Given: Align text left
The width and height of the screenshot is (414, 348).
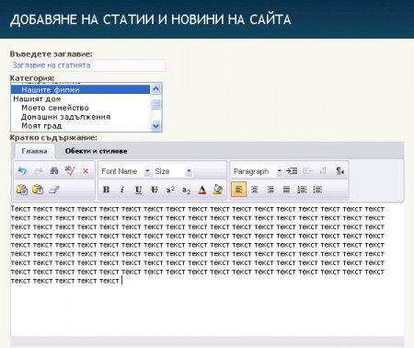Looking at the screenshot, I should 238,190.
